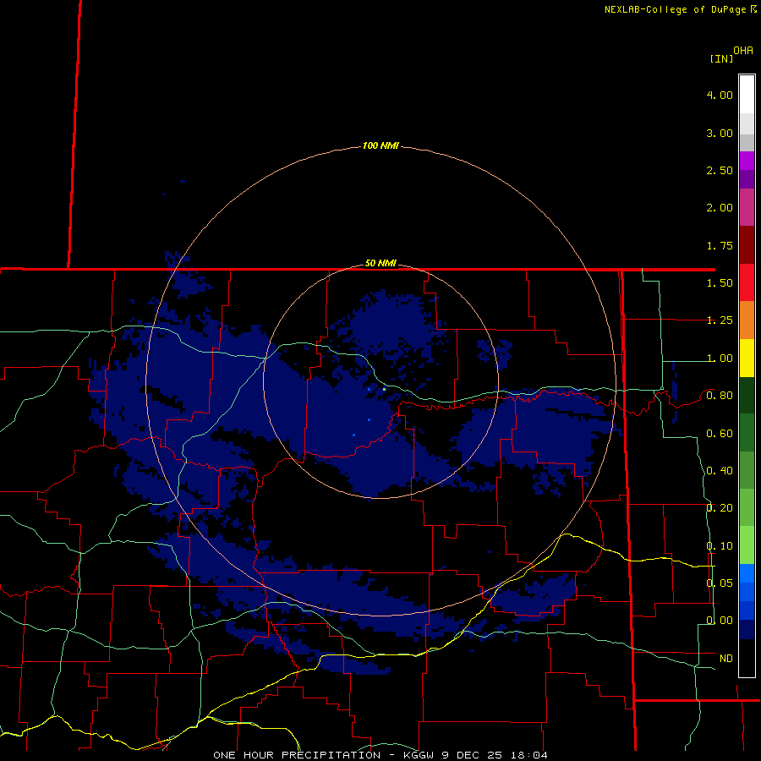The width and height of the screenshot is (761, 761).
Task: Click the 2.00 legend value
Action: 720,208
